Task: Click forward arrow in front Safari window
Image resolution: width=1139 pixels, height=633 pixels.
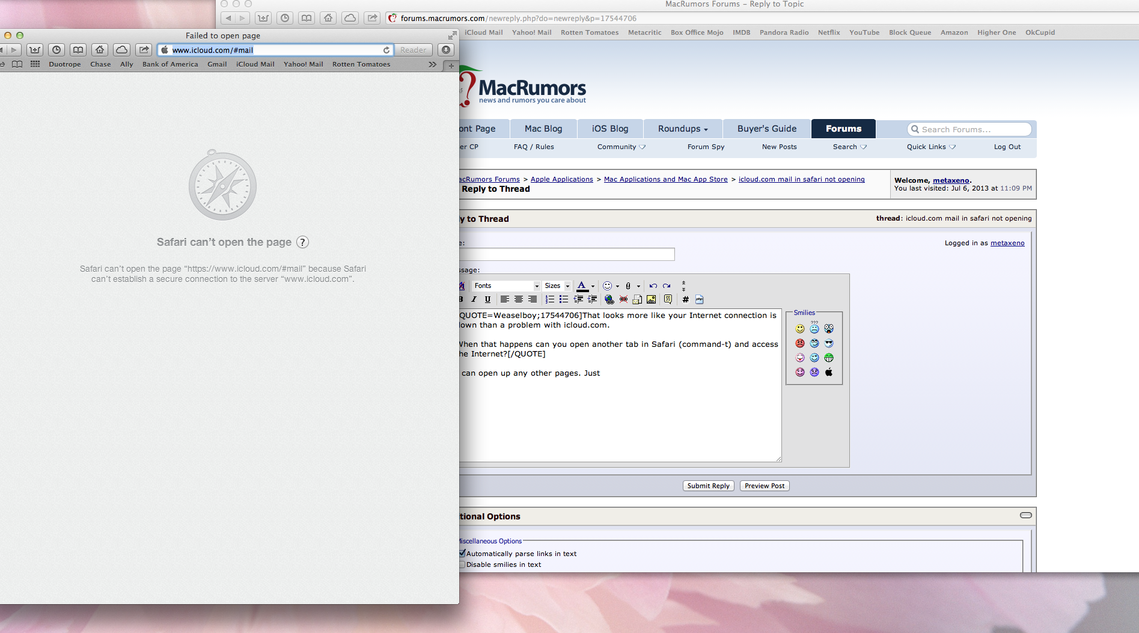Action: pyautogui.click(x=14, y=50)
